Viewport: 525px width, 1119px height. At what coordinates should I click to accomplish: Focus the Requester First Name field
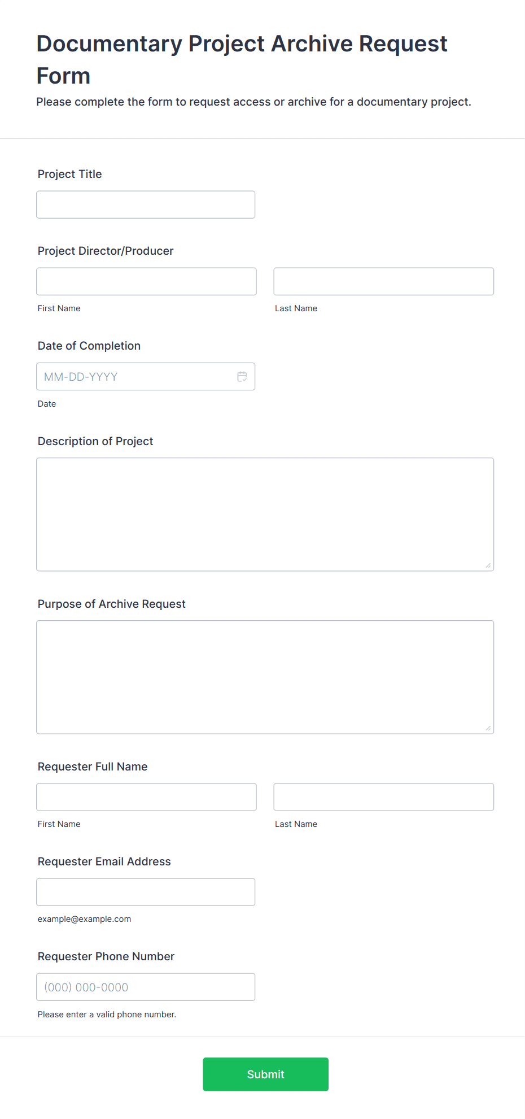(146, 797)
